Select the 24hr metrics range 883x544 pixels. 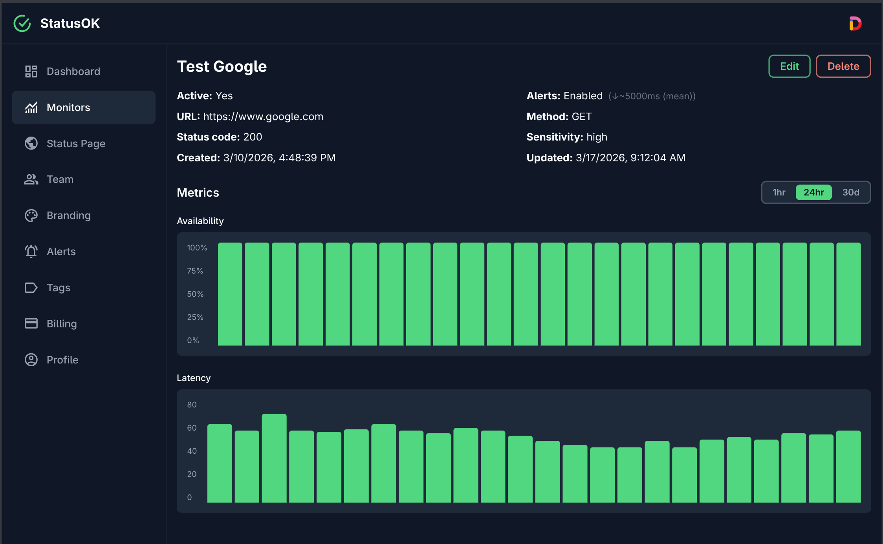click(x=813, y=192)
